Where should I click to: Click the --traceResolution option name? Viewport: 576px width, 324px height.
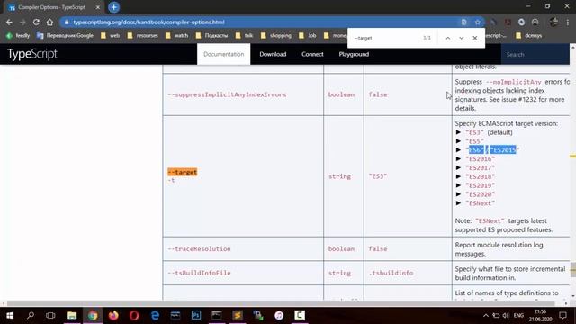click(200, 249)
